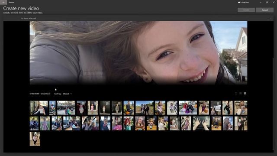Select the toddler at yellow table photo

[x=151, y=123]
